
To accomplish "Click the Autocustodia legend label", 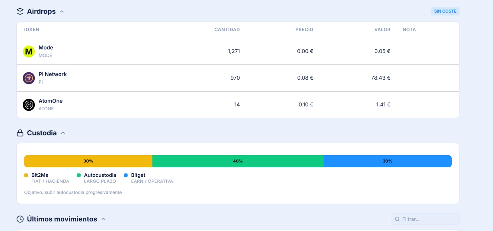I will 100,175.
